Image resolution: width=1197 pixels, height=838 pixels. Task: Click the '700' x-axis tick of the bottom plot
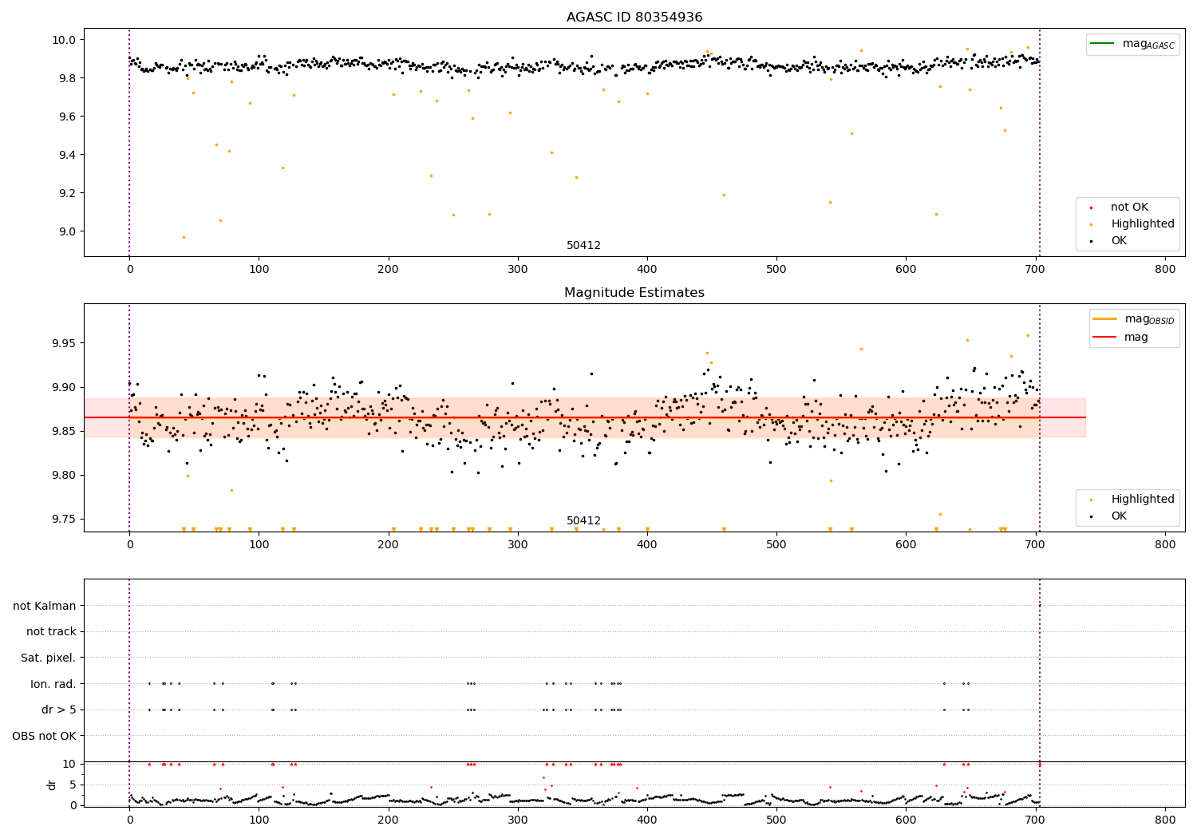(x=1036, y=820)
